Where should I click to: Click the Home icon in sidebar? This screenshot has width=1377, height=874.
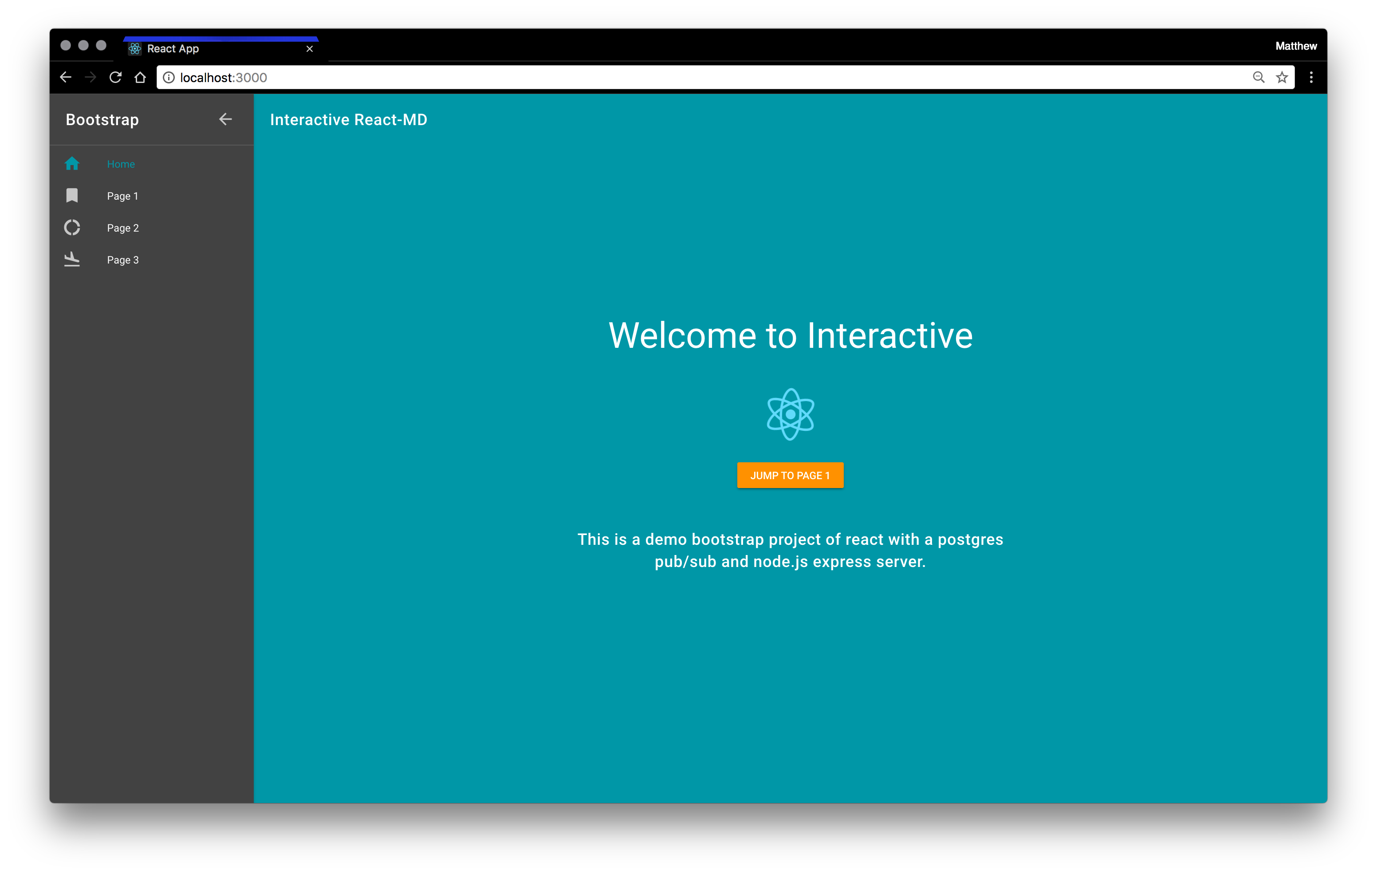point(71,164)
